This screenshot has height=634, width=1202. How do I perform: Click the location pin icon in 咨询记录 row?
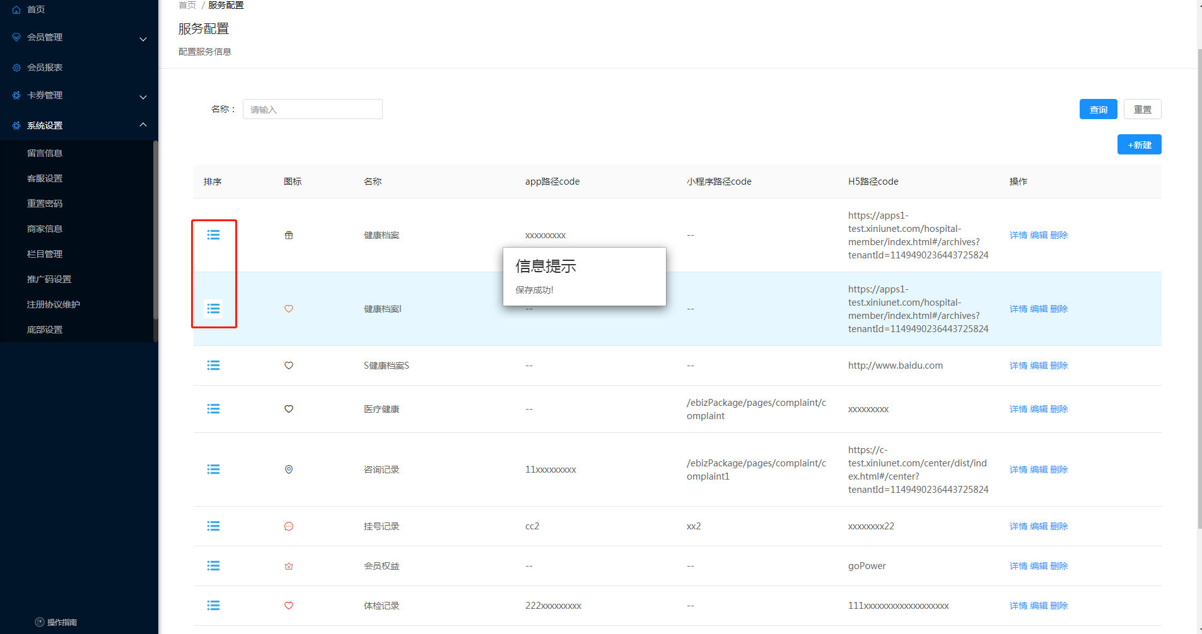(x=289, y=470)
